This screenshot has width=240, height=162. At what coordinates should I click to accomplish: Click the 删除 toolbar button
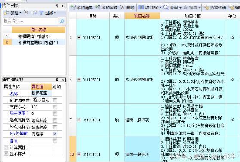pos(127,7)
